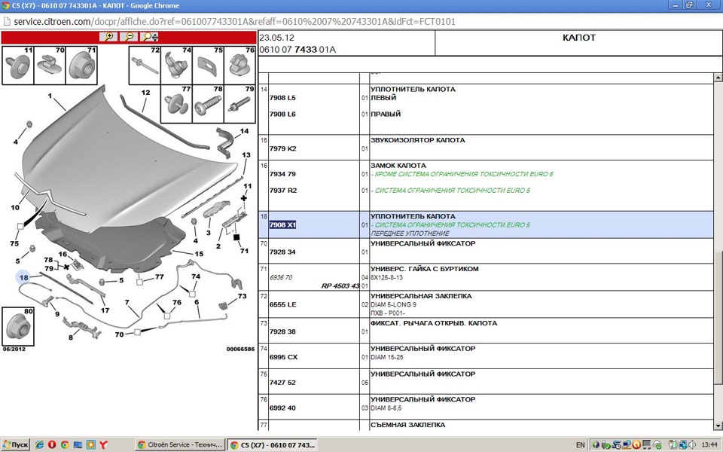
Task: Select the ЗВУКОИЗОЛЯТОР КАПОТА row title
Action: (x=418, y=140)
